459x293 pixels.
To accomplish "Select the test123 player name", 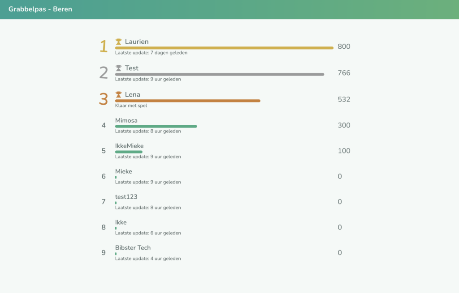I will pos(126,197).
